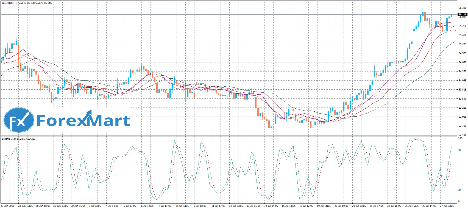
Task: Click the 62.430 price axis label
Action: click(x=462, y=135)
